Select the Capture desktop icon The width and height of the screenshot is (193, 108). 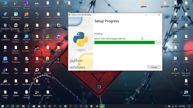[x=16, y=93]
